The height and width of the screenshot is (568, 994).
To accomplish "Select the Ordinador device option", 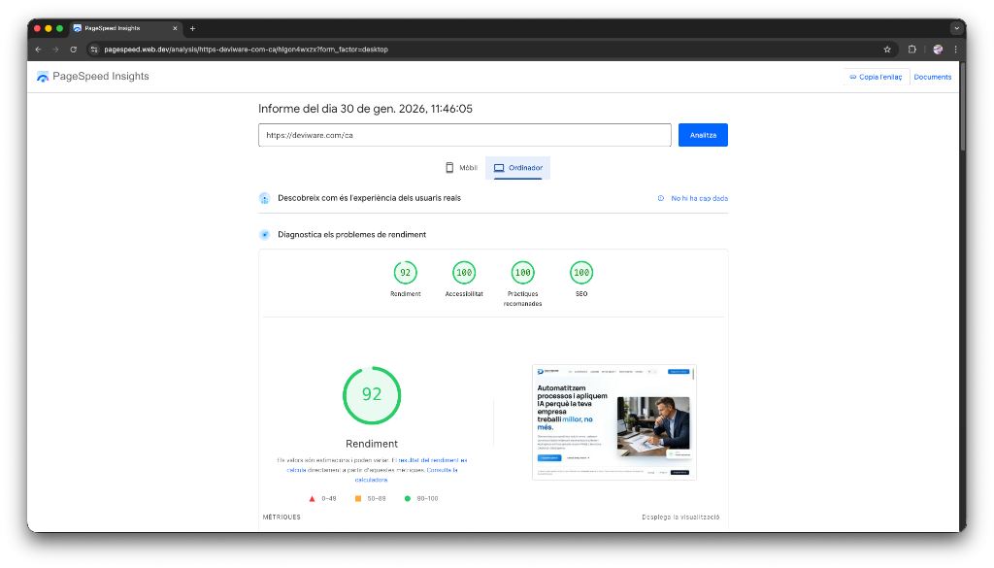I will click(516, 167).
